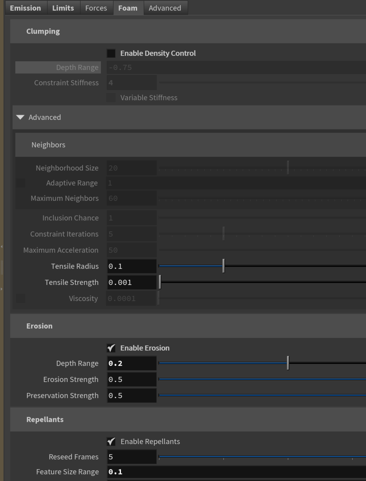Open the Limits tab
Screen dimensions: 366x481
[x=63, y=8]
